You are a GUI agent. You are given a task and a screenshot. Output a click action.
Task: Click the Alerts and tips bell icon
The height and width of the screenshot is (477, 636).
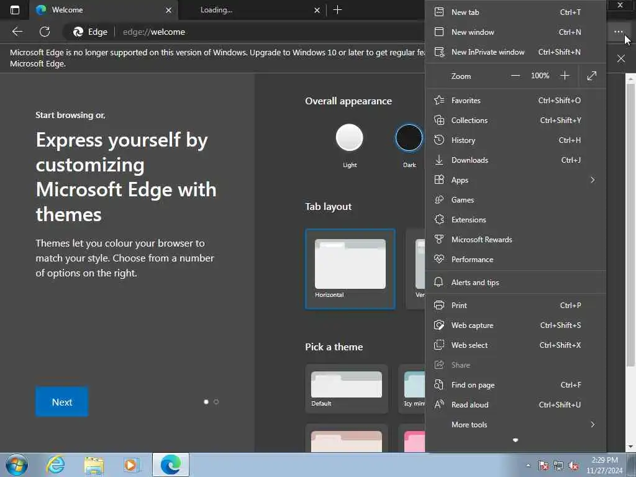point(438,283)
